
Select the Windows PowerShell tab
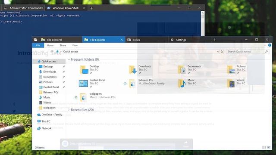[66, 8]
